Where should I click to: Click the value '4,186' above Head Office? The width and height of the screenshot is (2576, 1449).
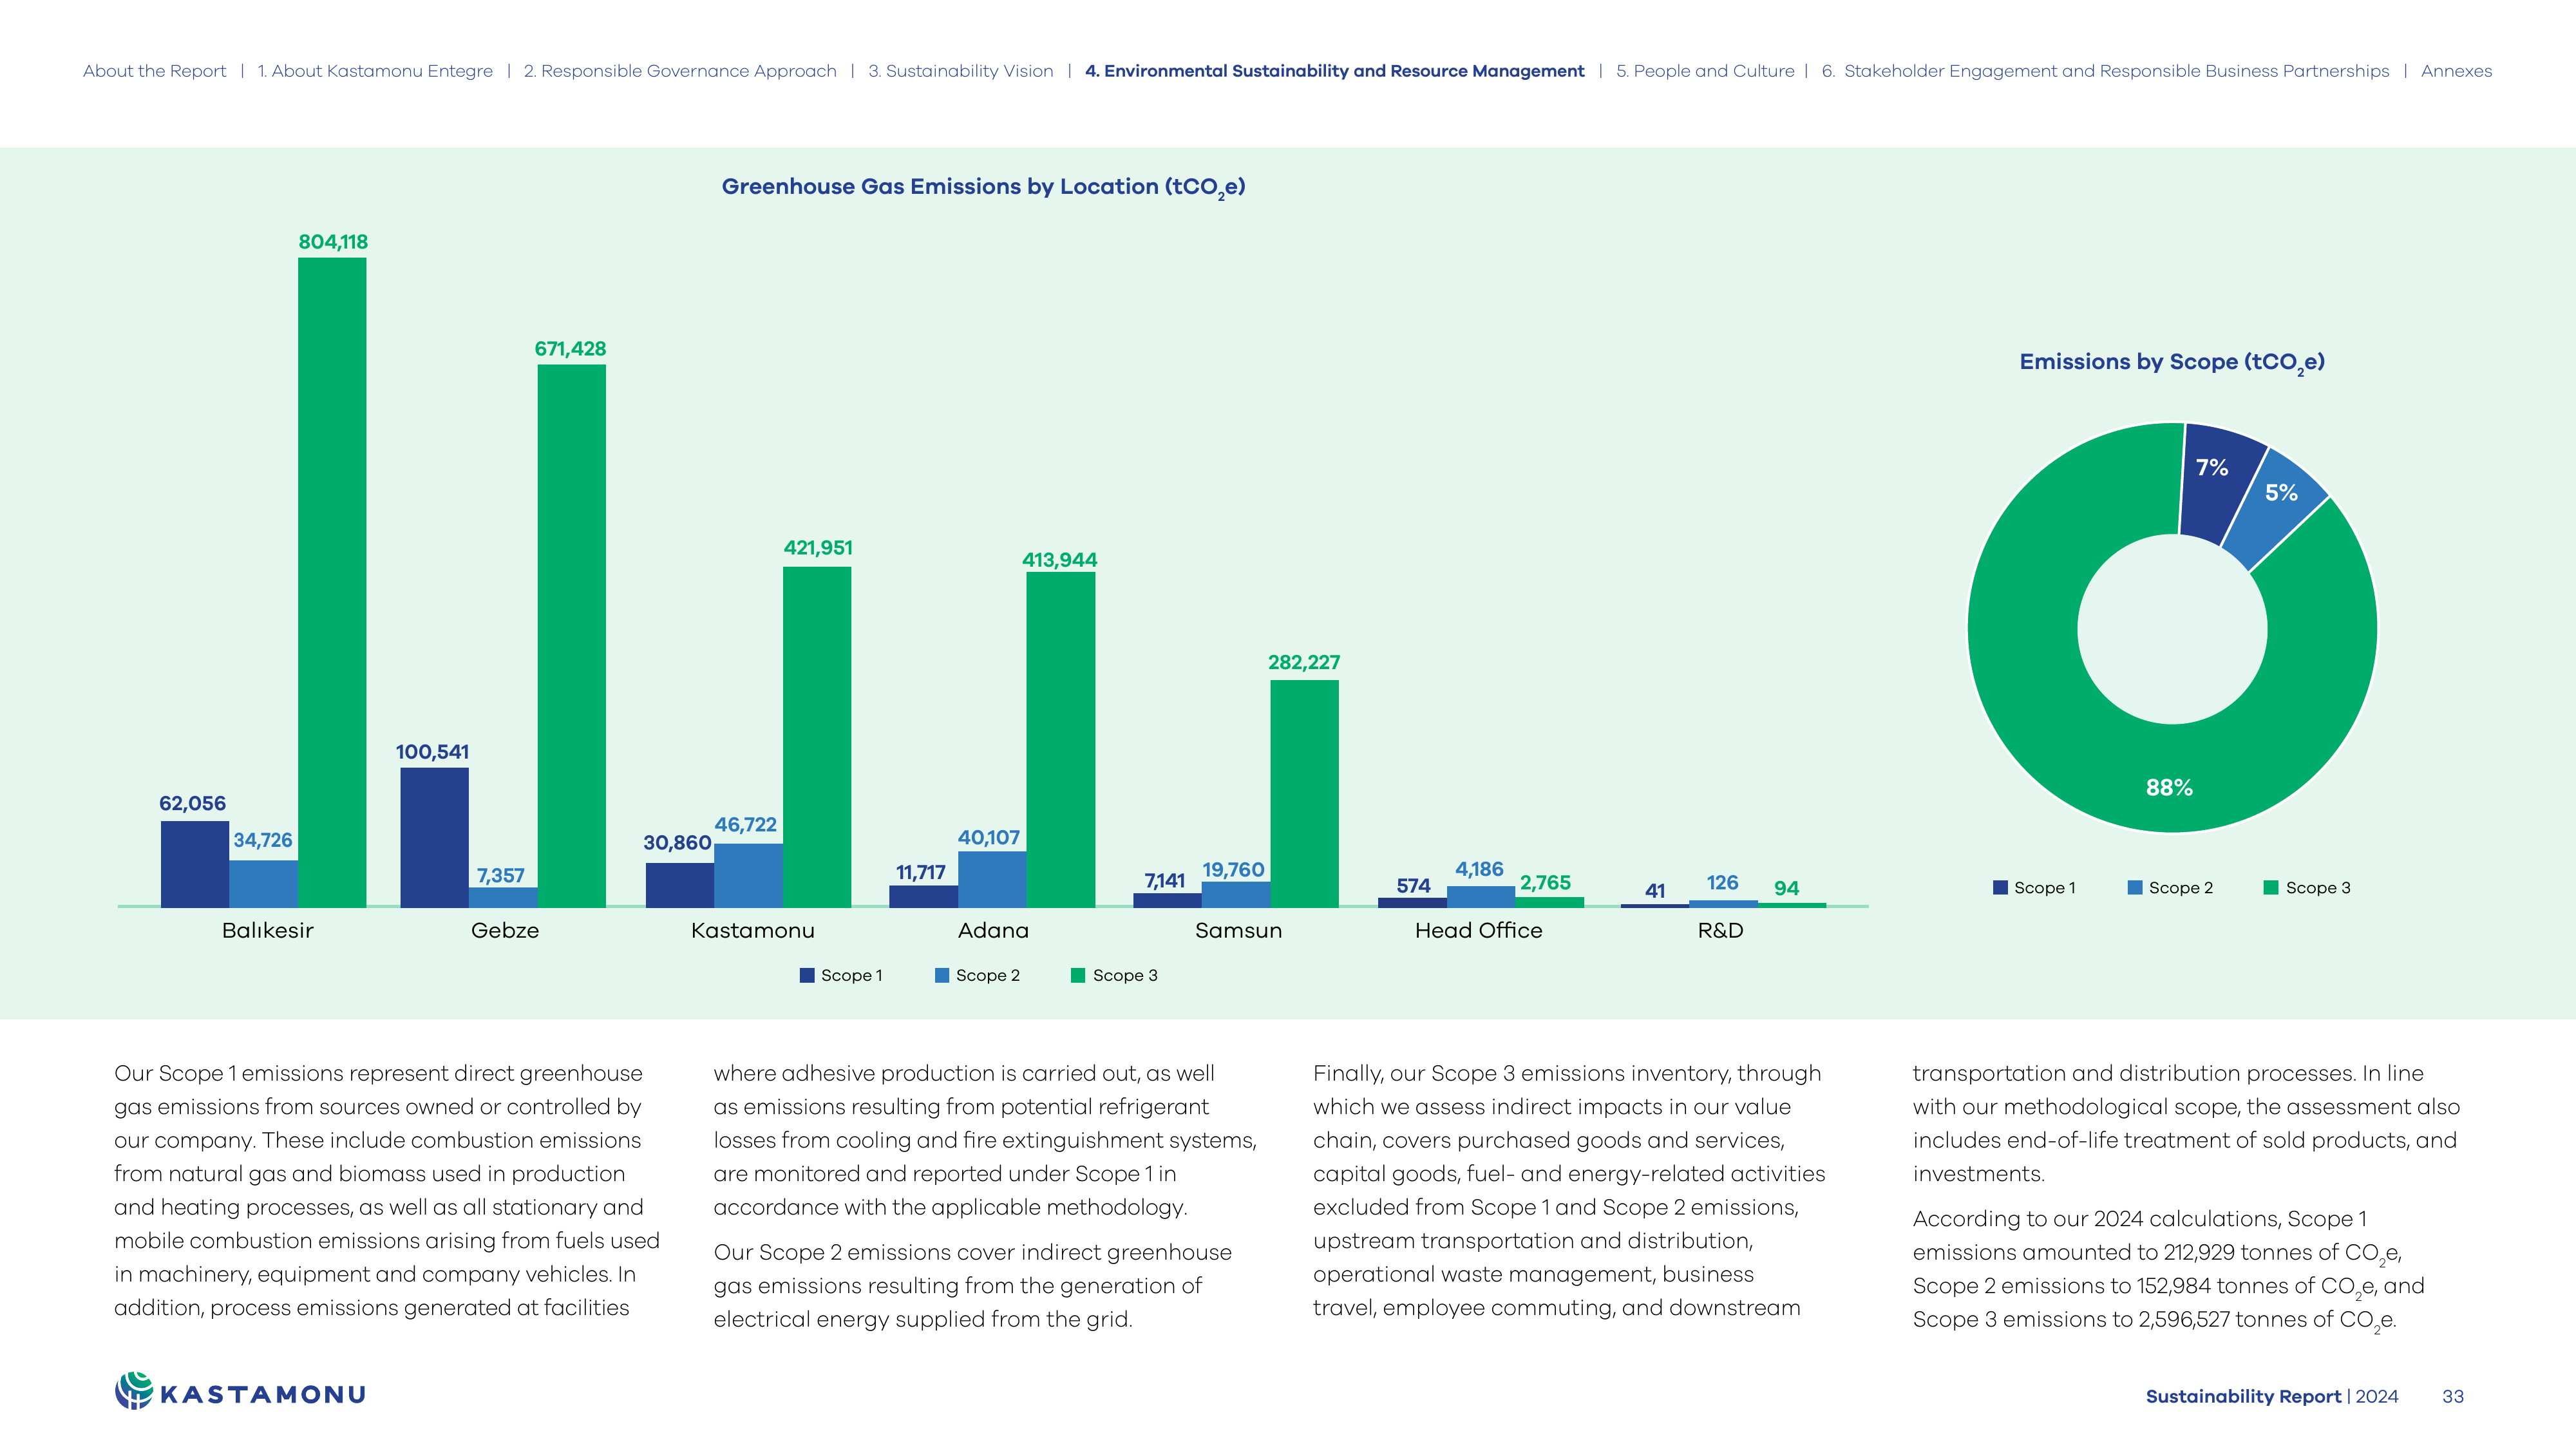(x=1479, y=869)
